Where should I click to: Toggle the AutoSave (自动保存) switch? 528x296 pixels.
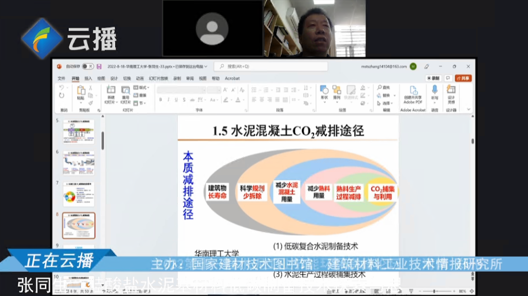88,66
